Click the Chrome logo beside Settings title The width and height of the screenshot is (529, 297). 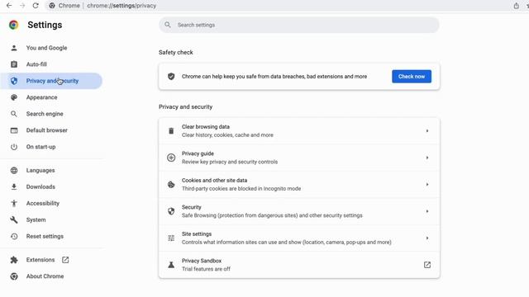(x=14, y=25)
